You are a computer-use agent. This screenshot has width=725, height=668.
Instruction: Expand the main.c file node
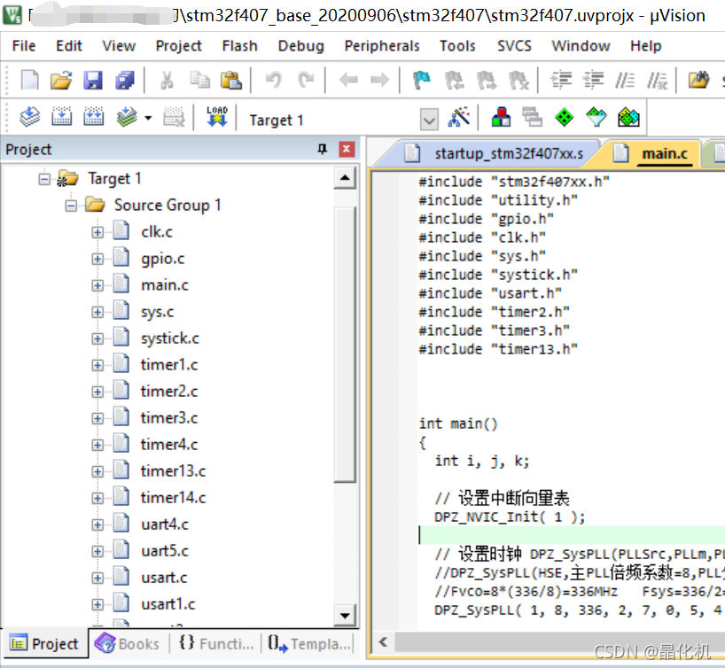(x=97, y=285)
